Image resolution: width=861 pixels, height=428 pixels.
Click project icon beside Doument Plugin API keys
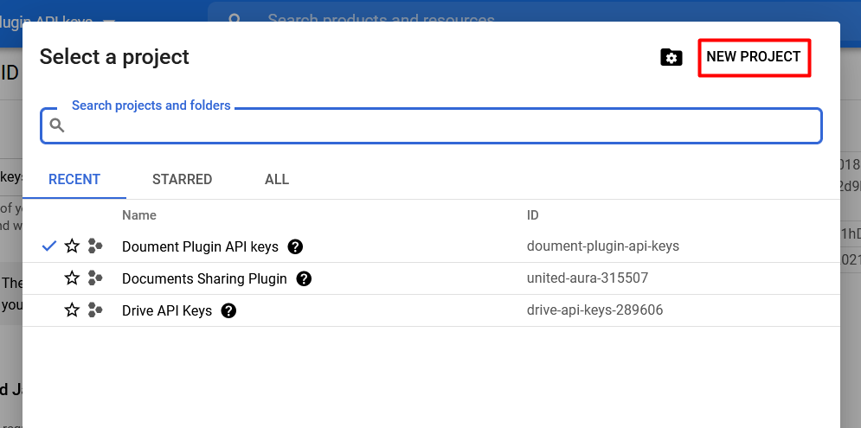pos(95,246)
